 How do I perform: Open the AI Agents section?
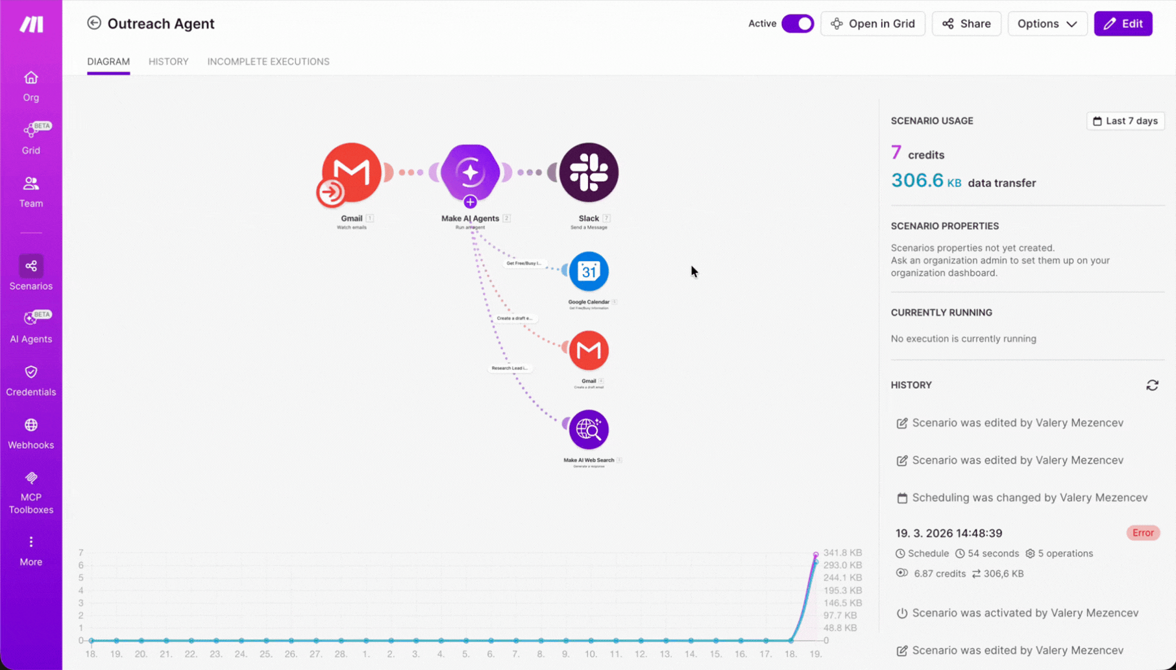pos(31,327)
